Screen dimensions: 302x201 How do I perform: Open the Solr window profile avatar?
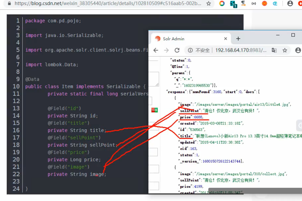point(298,50)
